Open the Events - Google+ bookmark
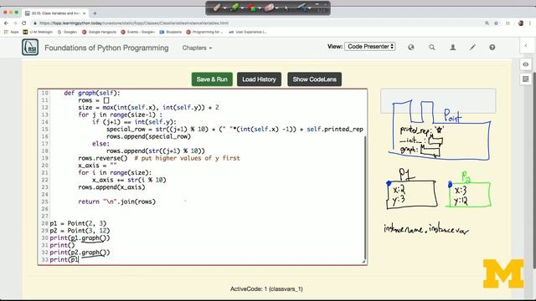Image resolution: width=536 pixels, height=301 pixels. (137, 32)
